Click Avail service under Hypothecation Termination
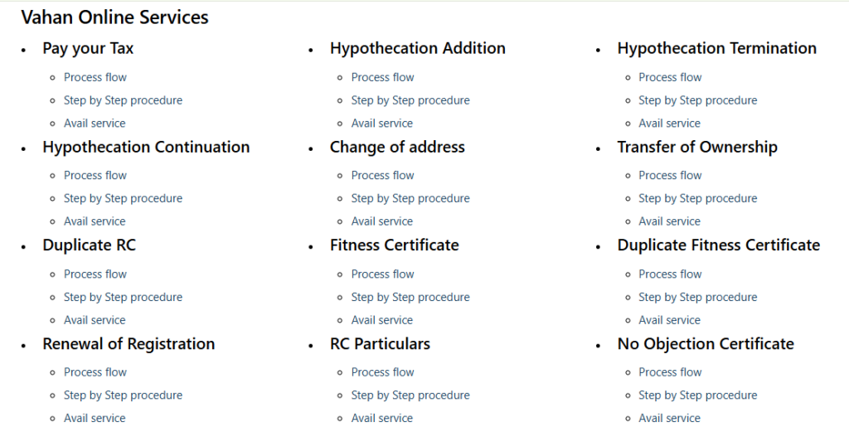 (670, 124)
